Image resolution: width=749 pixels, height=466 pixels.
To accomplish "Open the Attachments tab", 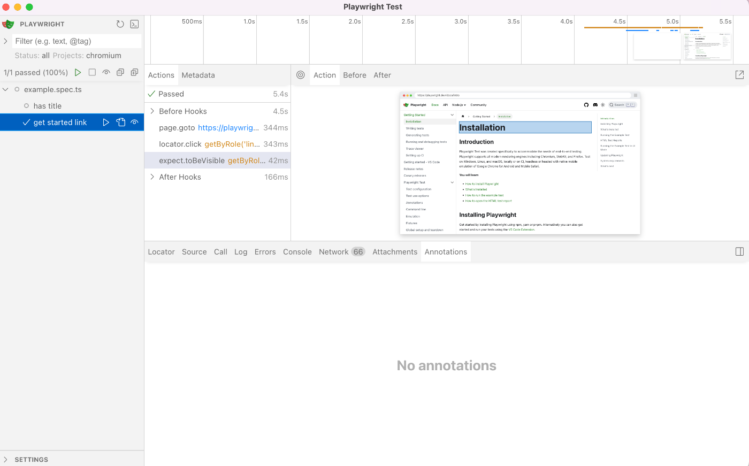I will [x=395, y=252].
